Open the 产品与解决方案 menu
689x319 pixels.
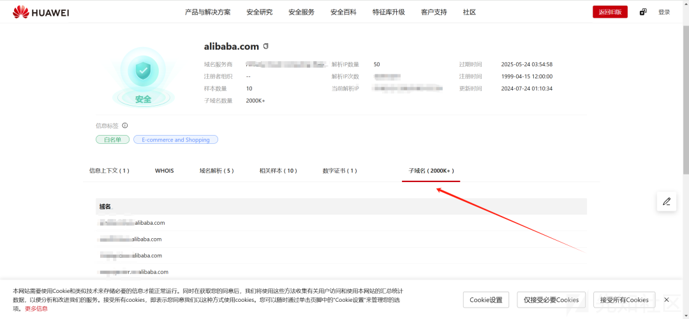click(207, 12)
